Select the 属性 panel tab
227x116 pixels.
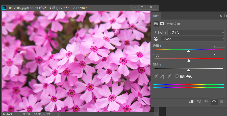pos(156,16)
